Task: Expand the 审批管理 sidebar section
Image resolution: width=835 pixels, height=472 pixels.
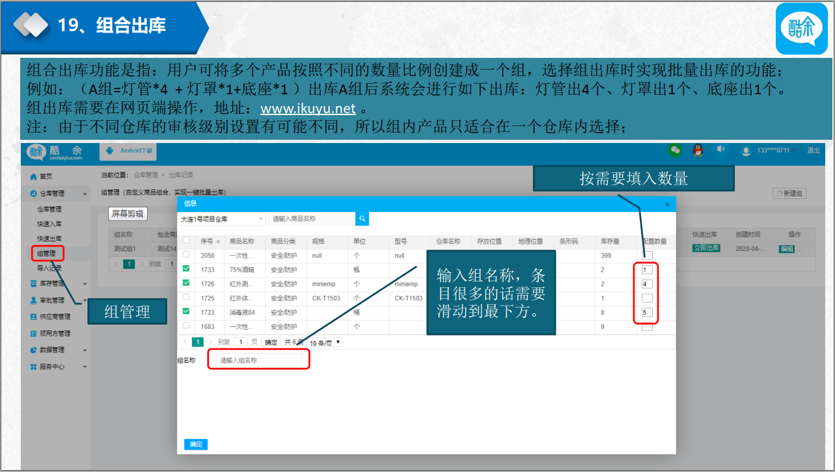Action: coord(85,300)
